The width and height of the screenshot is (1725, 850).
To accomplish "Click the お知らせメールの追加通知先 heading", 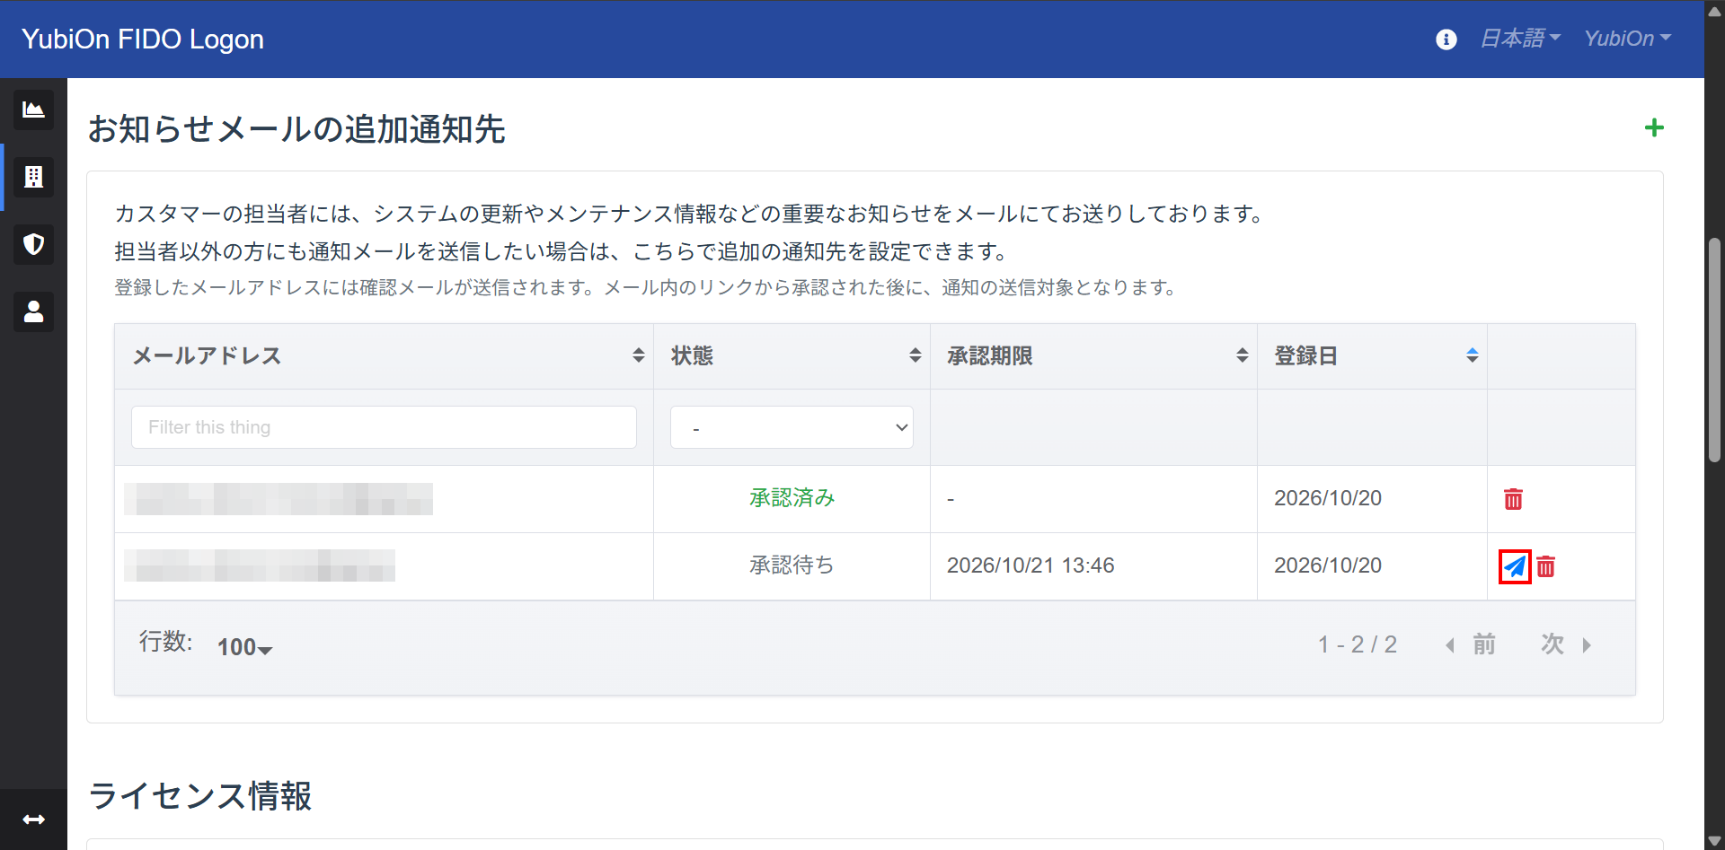I will click(296, 129).
